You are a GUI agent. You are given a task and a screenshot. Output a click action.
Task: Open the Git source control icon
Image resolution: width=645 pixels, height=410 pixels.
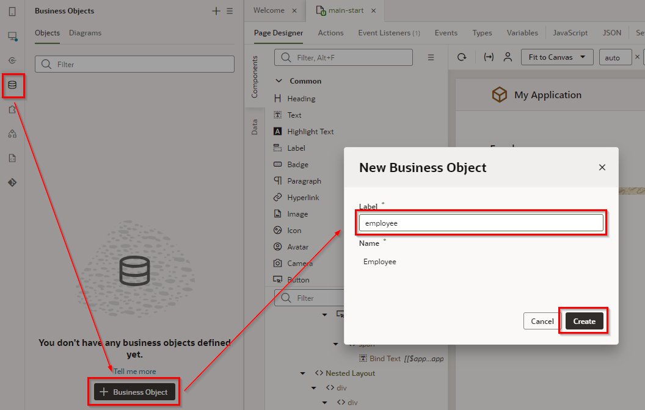(x=12, y=182)
